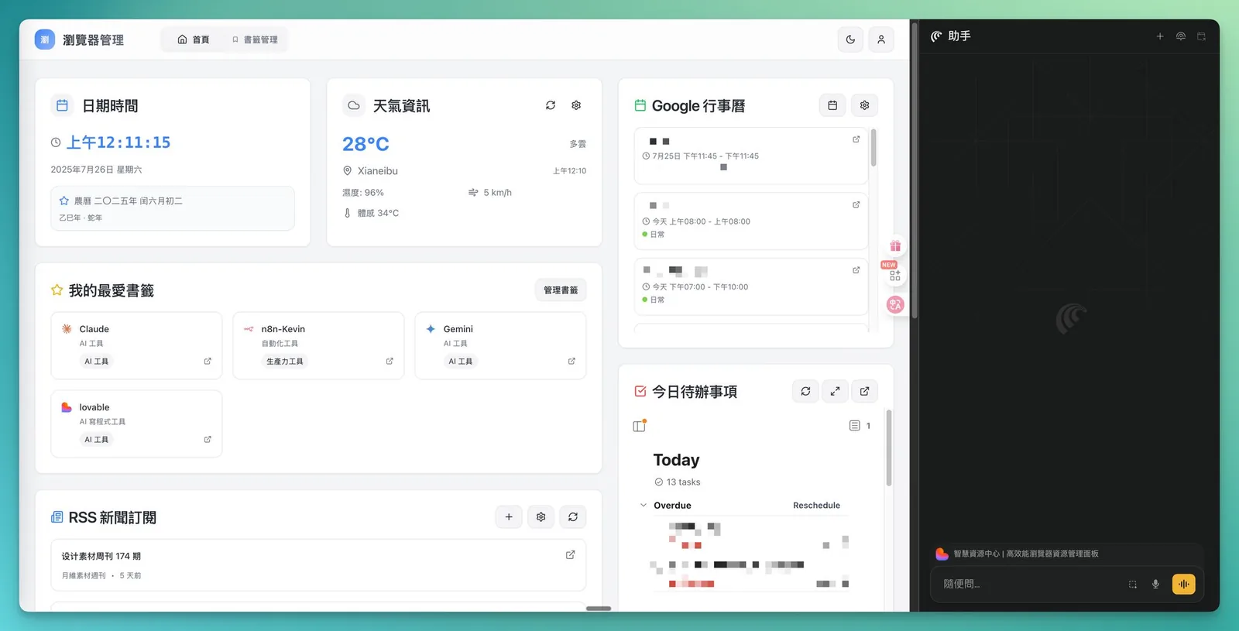Click the external link icon on n8n-Kevin card
The image size is (1239, 631).
click(x=390, y=362)
